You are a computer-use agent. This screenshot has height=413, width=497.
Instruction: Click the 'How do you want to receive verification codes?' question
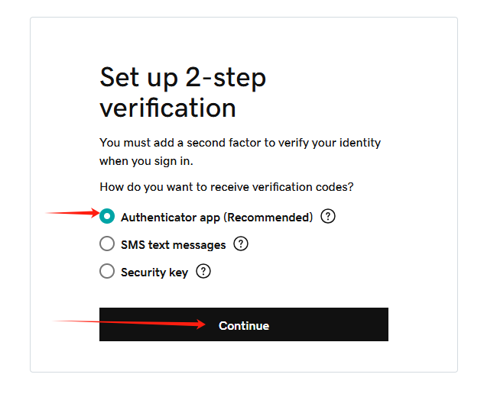(226, 187)
